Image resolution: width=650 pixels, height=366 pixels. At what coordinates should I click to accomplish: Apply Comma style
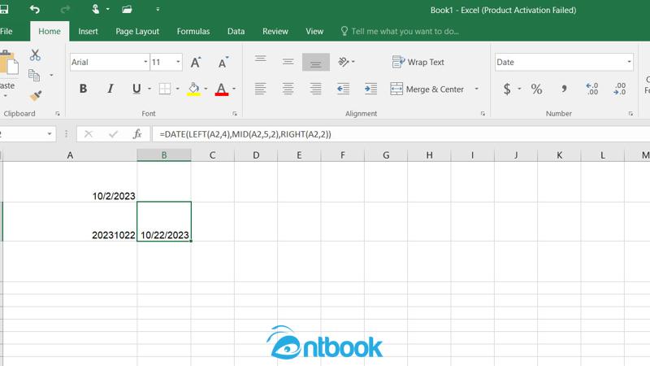(x=564, y=89)
